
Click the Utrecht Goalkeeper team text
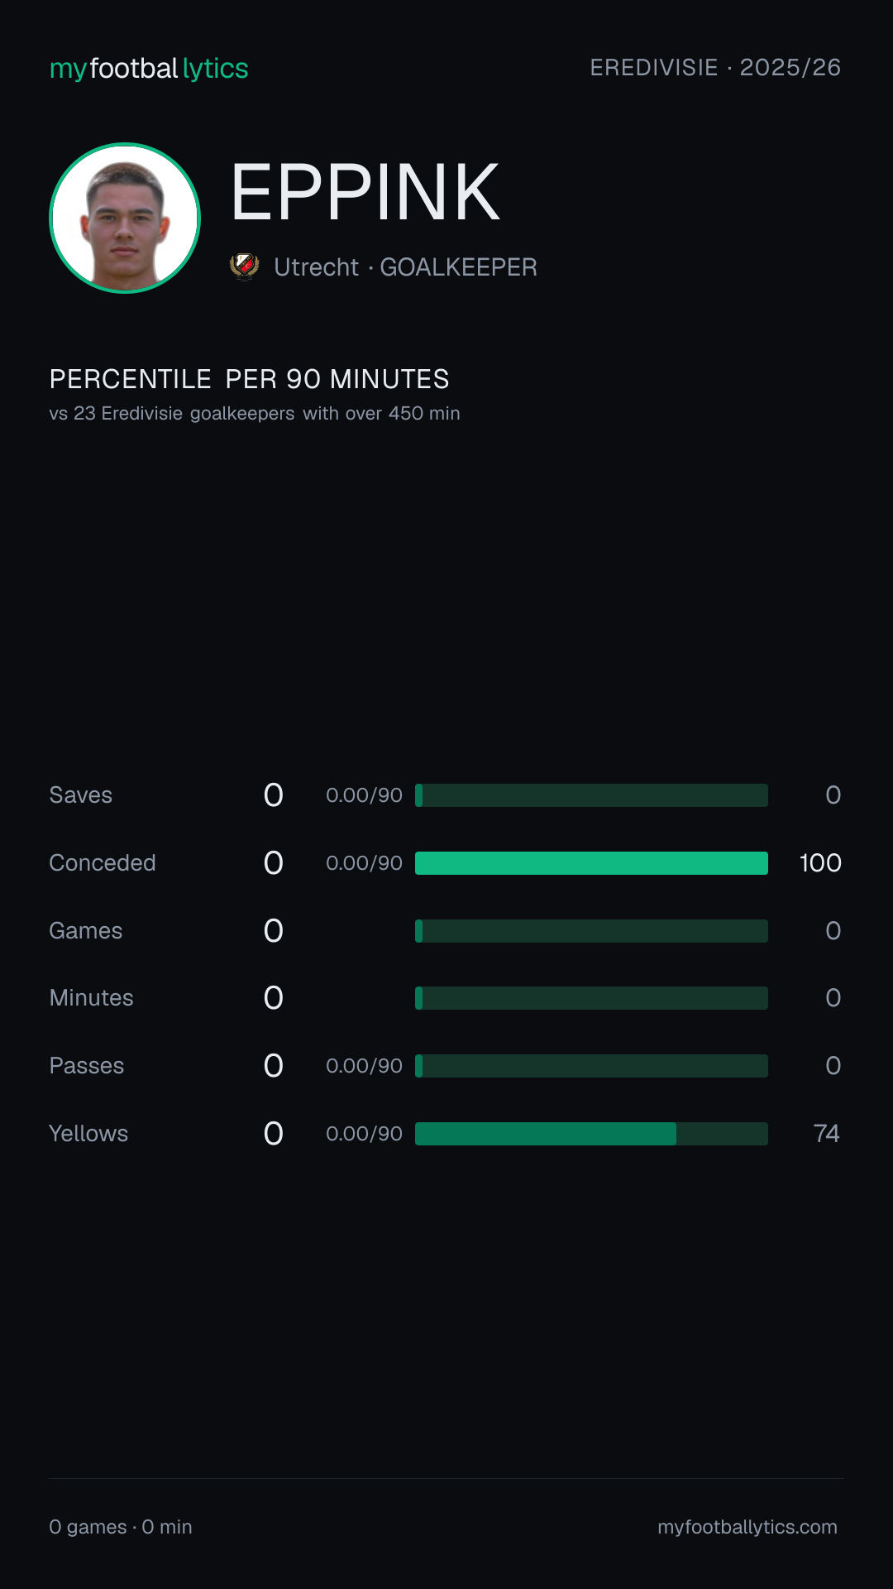click(x=406, y=267)
